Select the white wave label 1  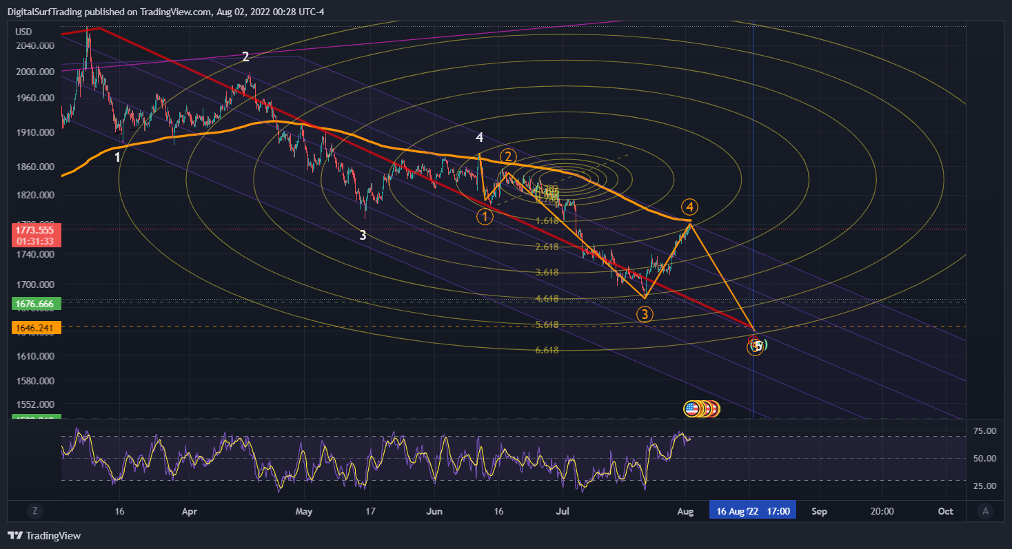pos(117,157)
